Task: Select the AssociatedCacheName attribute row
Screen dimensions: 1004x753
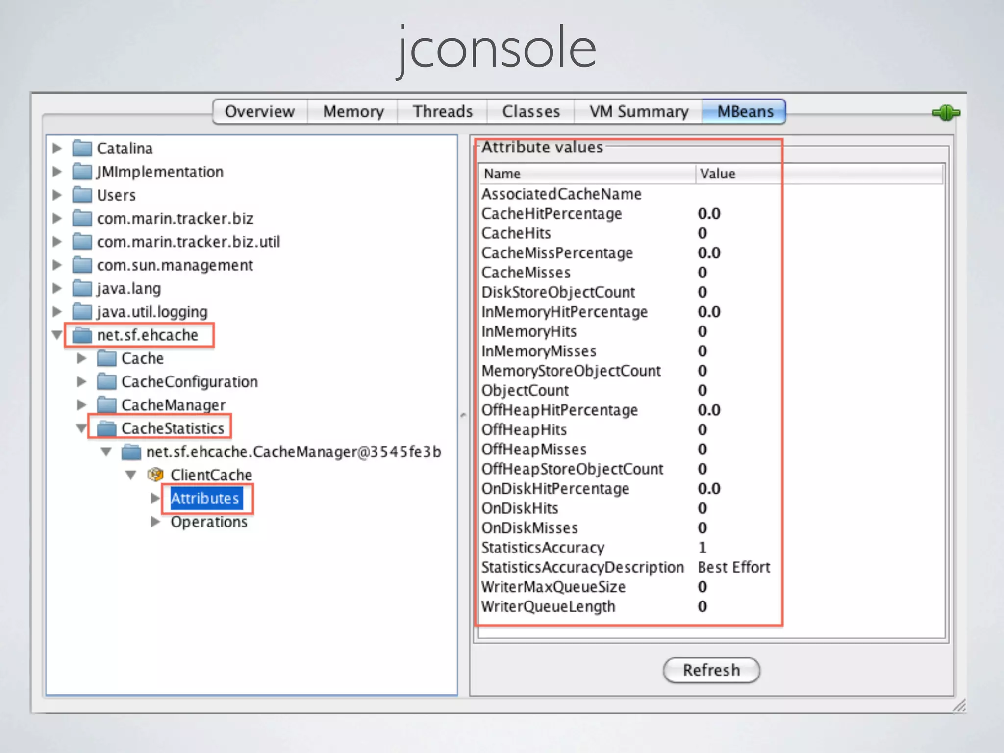Action: [711, 194]
